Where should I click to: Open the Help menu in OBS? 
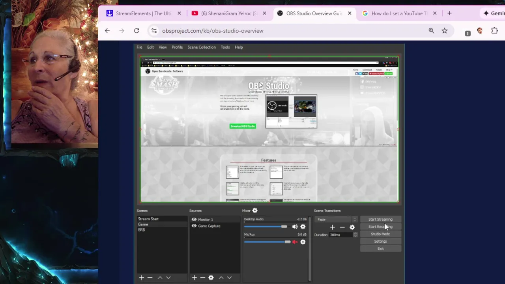(x=239, y=47)
